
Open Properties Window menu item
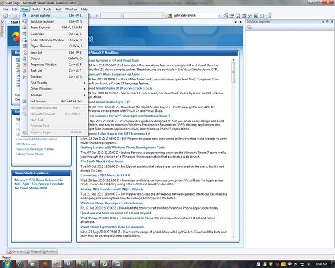54,64
